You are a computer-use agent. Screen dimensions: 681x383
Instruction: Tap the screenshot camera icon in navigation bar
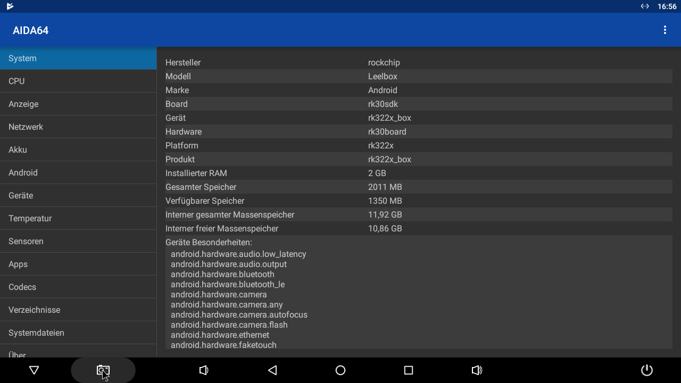pos(103,370)
